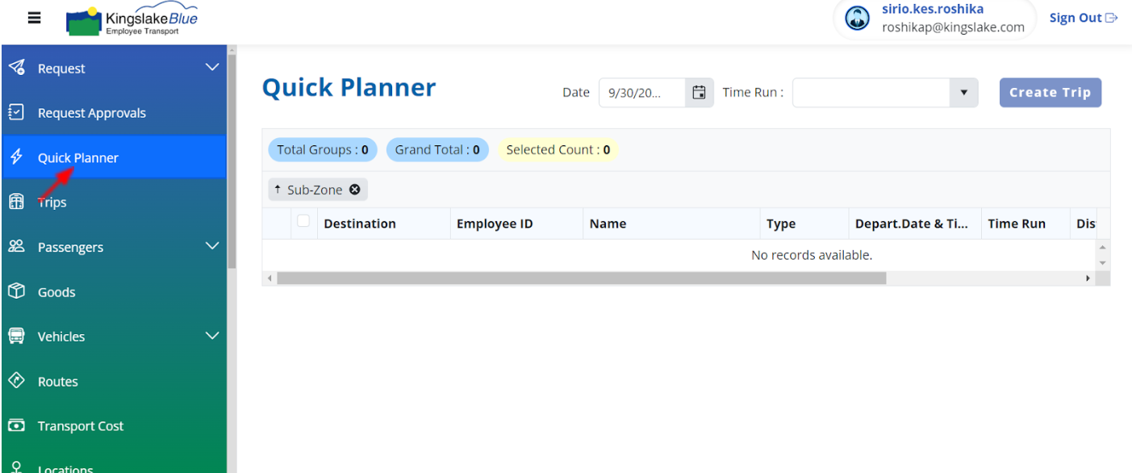Click the Quick Planner lightning icon
The width and height of the screenshot is (1132, 473).
[16, 157]
